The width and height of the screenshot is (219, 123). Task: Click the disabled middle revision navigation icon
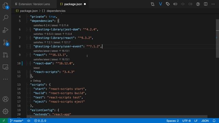[x=183, y=4]
